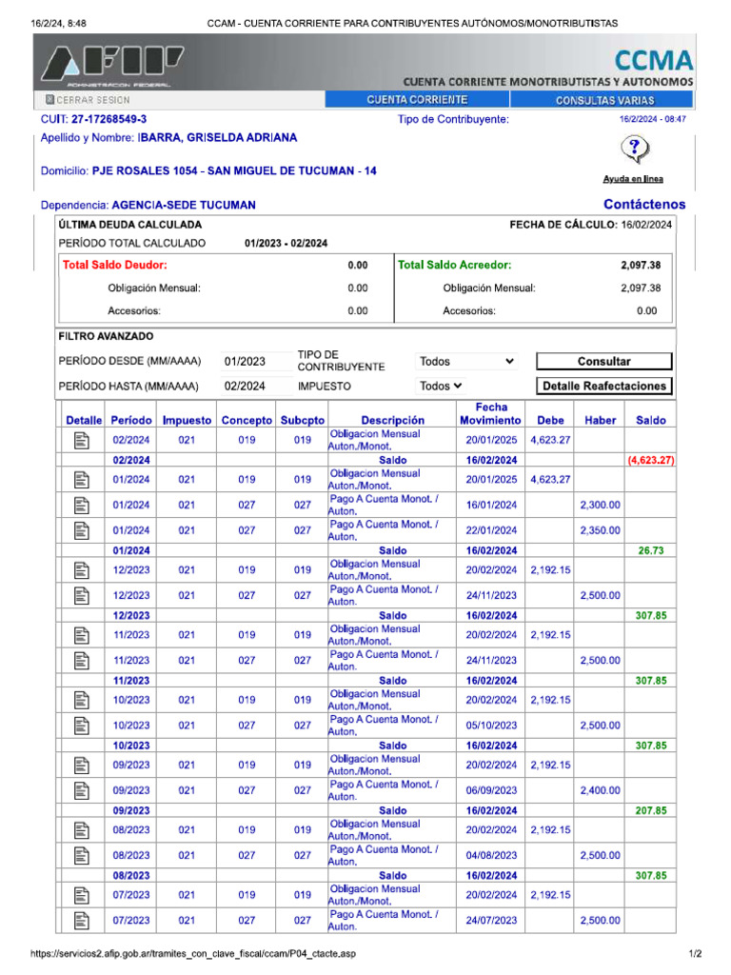
Task: Open detail icon for 02/2024 Obligacion Mensual row
Action: coord(82,440)
